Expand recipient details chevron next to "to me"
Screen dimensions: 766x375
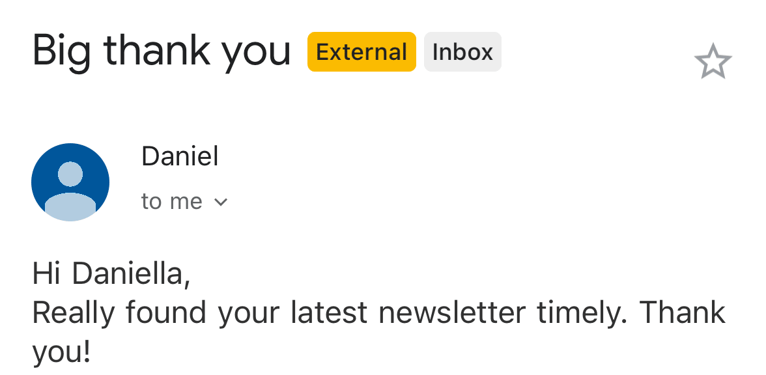[x=221, y=202]
